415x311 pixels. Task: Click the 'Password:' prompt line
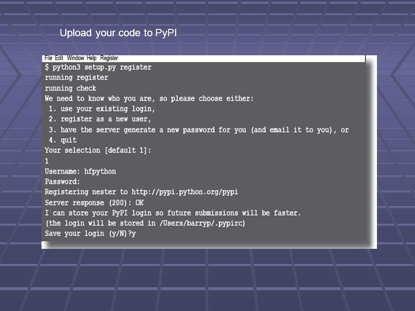pyautogui.click(x=62, y=182)
